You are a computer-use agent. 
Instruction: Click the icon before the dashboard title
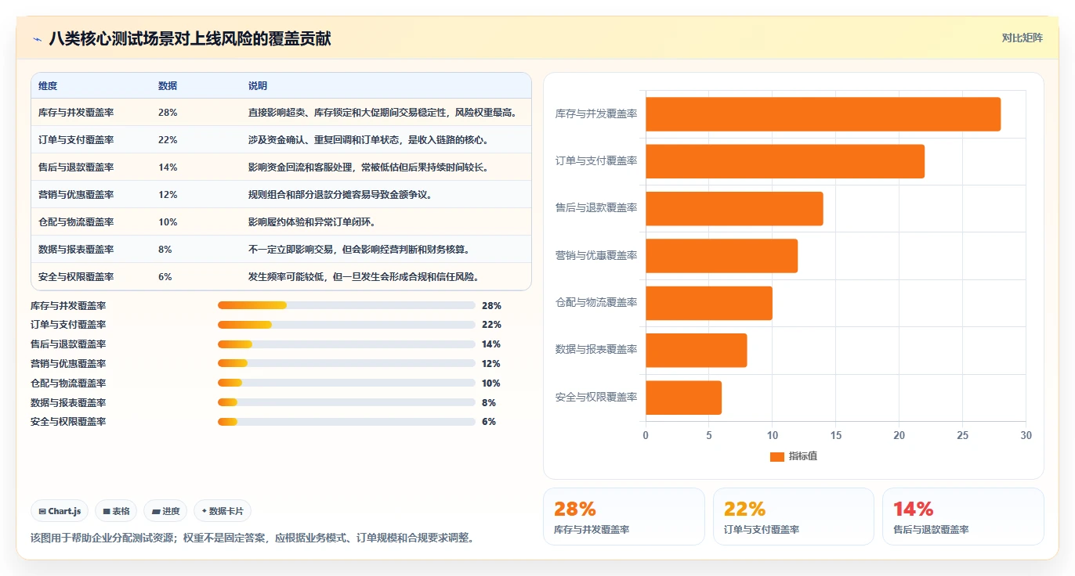coord(38,39)
